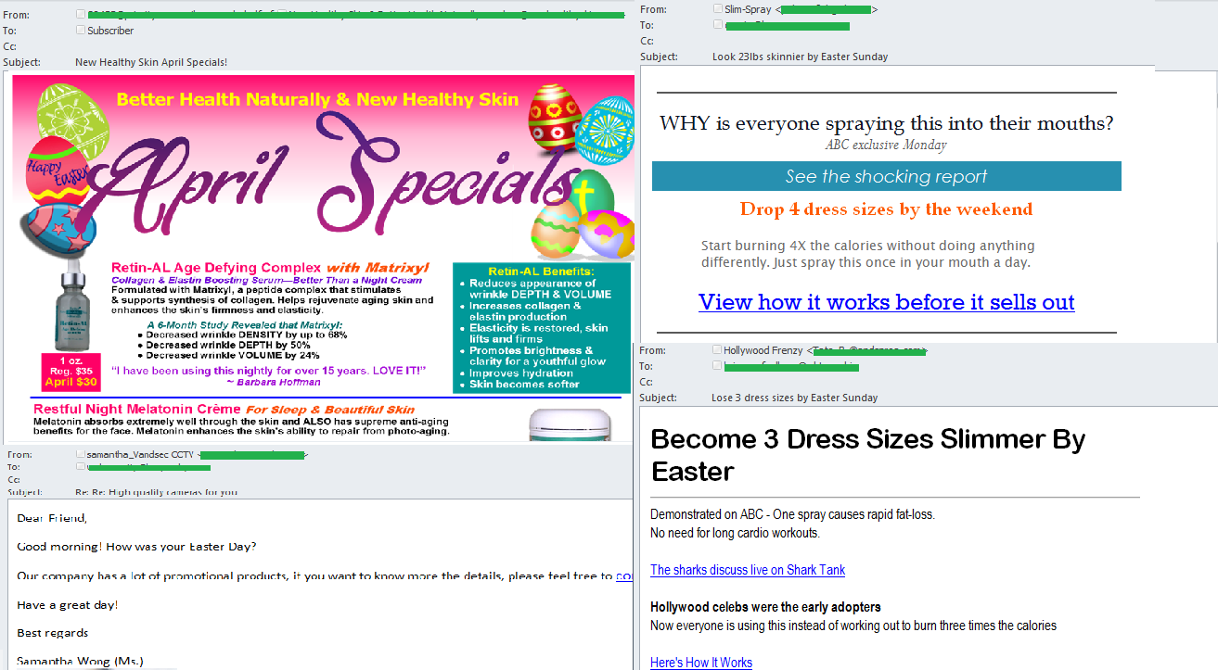Image resolution: width=1218 pixels, height=670 pixels.
Task: Click heading "Become 3 Dress Sizes Slimmer By Easter"
Action: tap(868, 455)
